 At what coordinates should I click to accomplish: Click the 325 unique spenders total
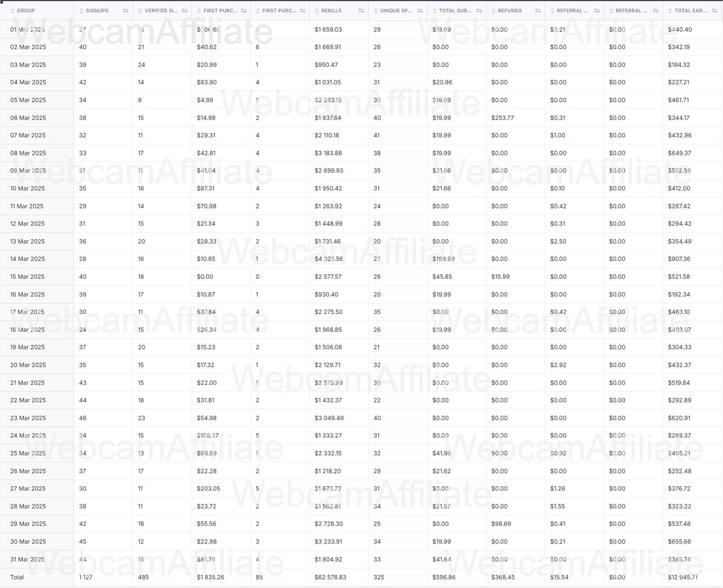[379, 577]
